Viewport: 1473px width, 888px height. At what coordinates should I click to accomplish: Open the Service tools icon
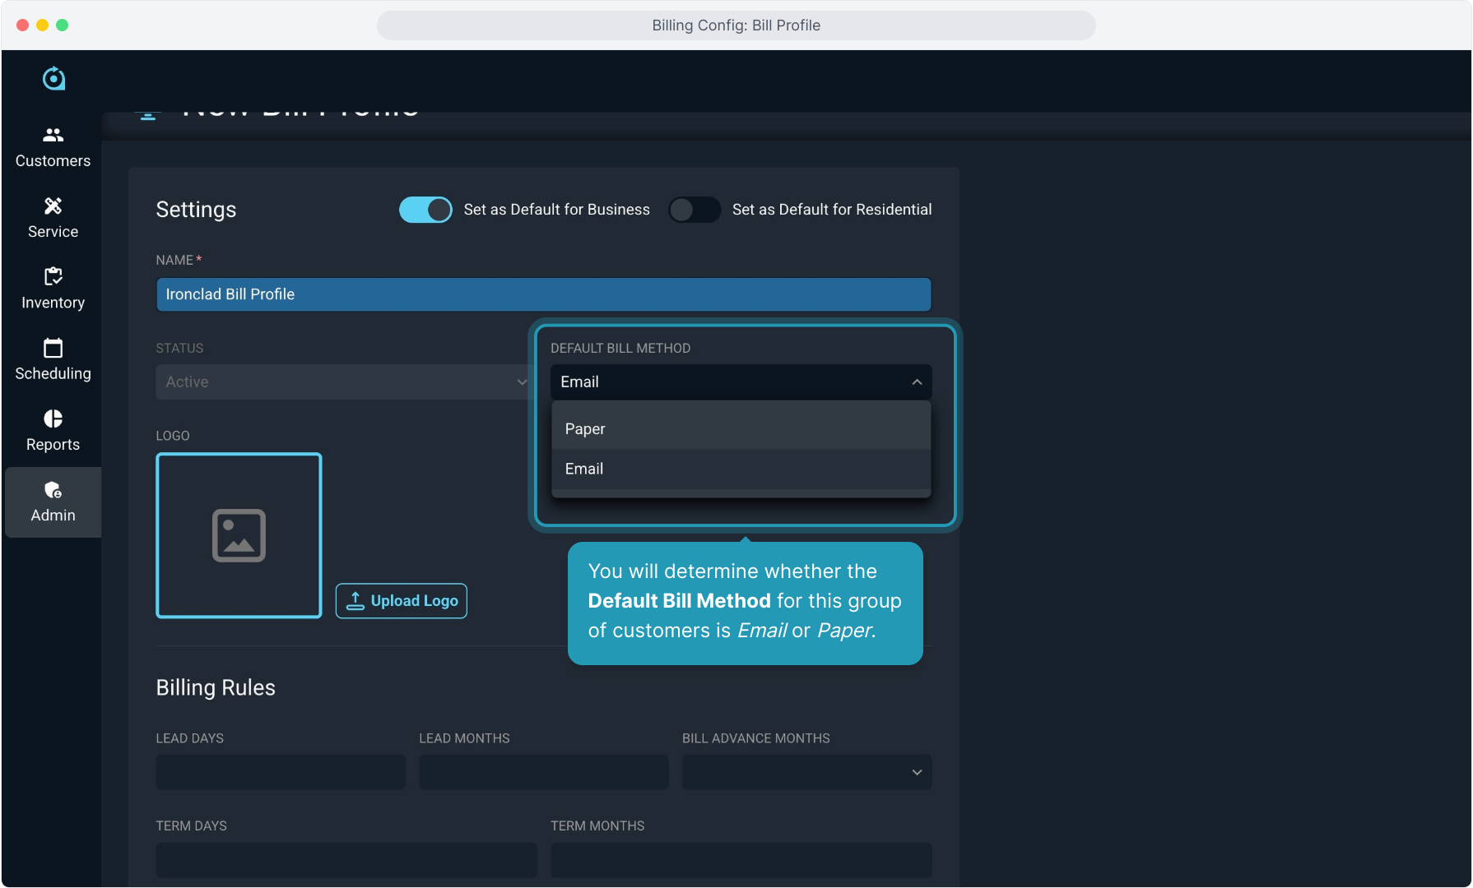pyautogui.click(x=53, y=206)
